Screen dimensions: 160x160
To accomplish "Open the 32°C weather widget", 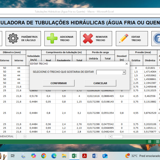I will tap(143, 156).
